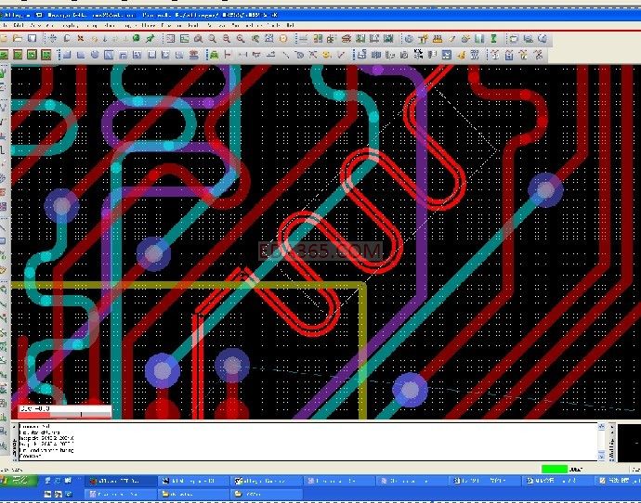641x503 pixels.
Task: Click the Open folder icon in the toolbar
Action: coord(18,38)
